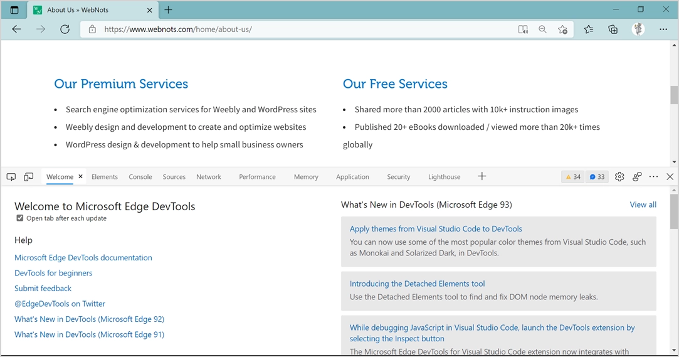Open DevTools for beginners link
The height and width of the screenshot is (357, 679).
tap(53, 273)
